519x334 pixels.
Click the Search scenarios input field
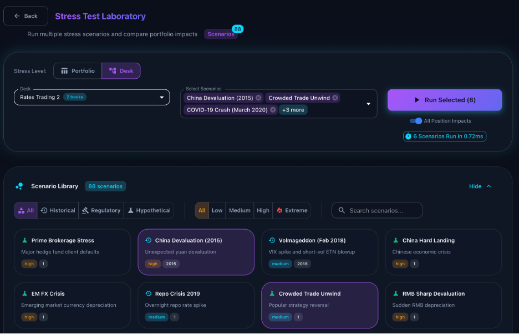click(383, 210)
